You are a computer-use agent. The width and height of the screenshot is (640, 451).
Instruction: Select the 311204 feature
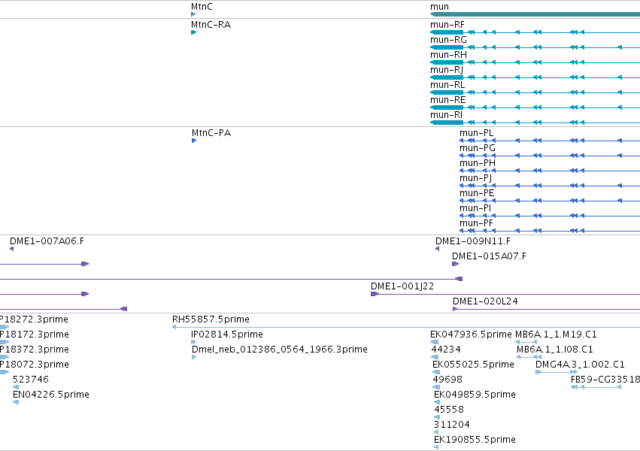click(x=436, y=432)
